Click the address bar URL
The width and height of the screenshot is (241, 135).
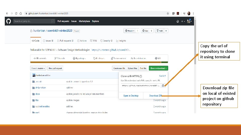coord(48,13)
